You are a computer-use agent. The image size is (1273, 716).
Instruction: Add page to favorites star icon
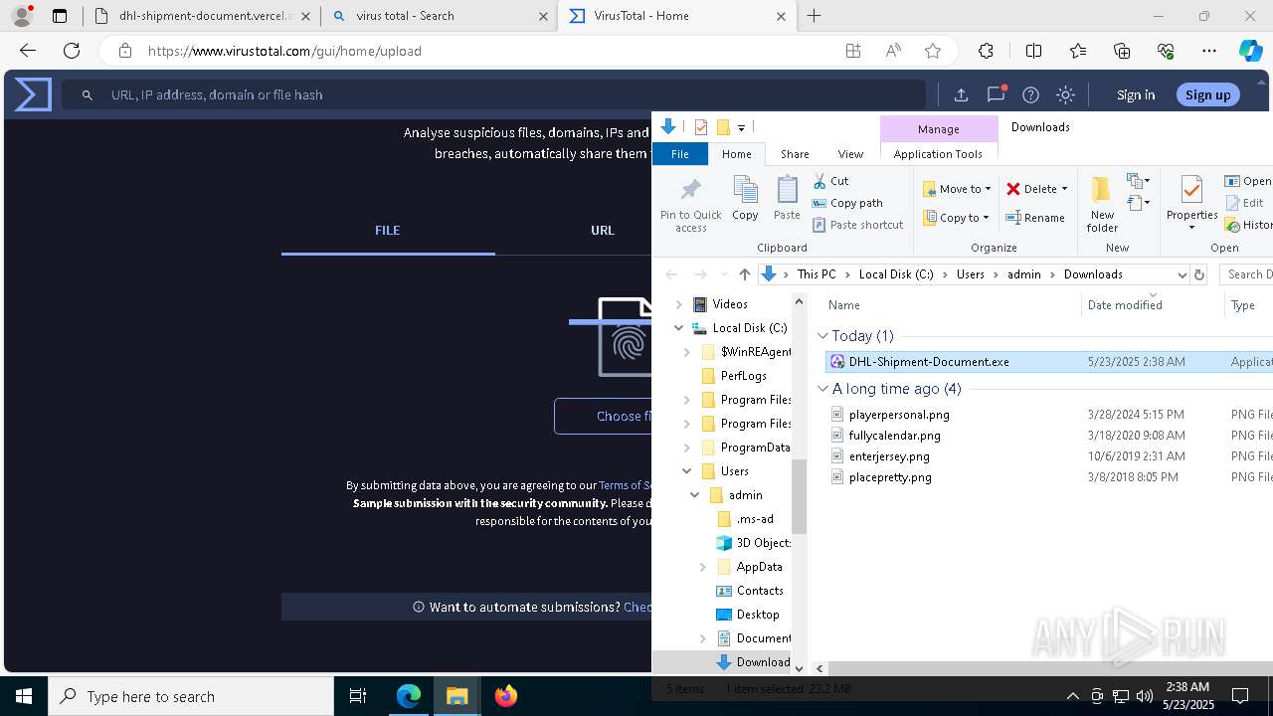pyautogui.click(x=932, y=51)
